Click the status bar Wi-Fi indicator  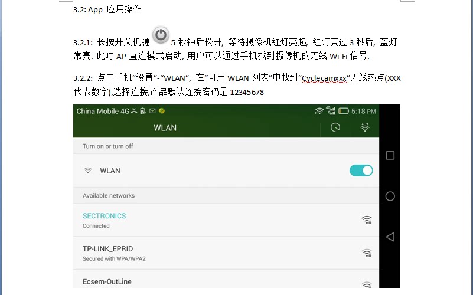point(319,111)
